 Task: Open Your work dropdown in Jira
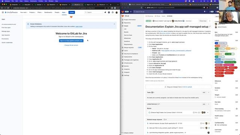[24, 12]
